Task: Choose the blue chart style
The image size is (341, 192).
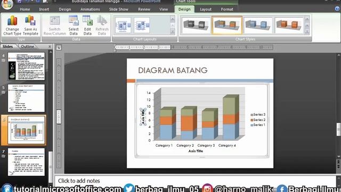Action: [x=258, y=25]
